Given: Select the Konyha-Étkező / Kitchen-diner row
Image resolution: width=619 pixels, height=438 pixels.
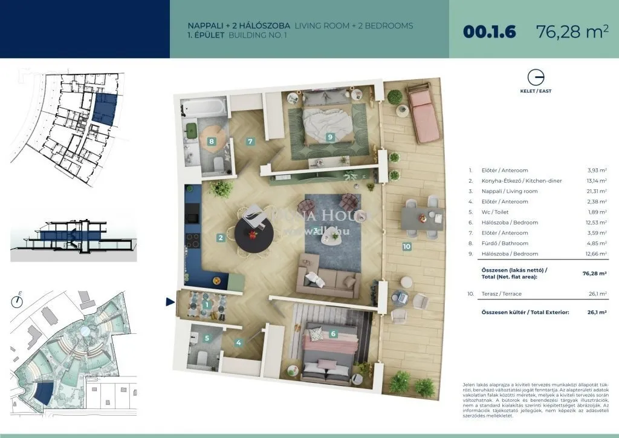Looking at the screenshot, I should (x=538, y=181).
